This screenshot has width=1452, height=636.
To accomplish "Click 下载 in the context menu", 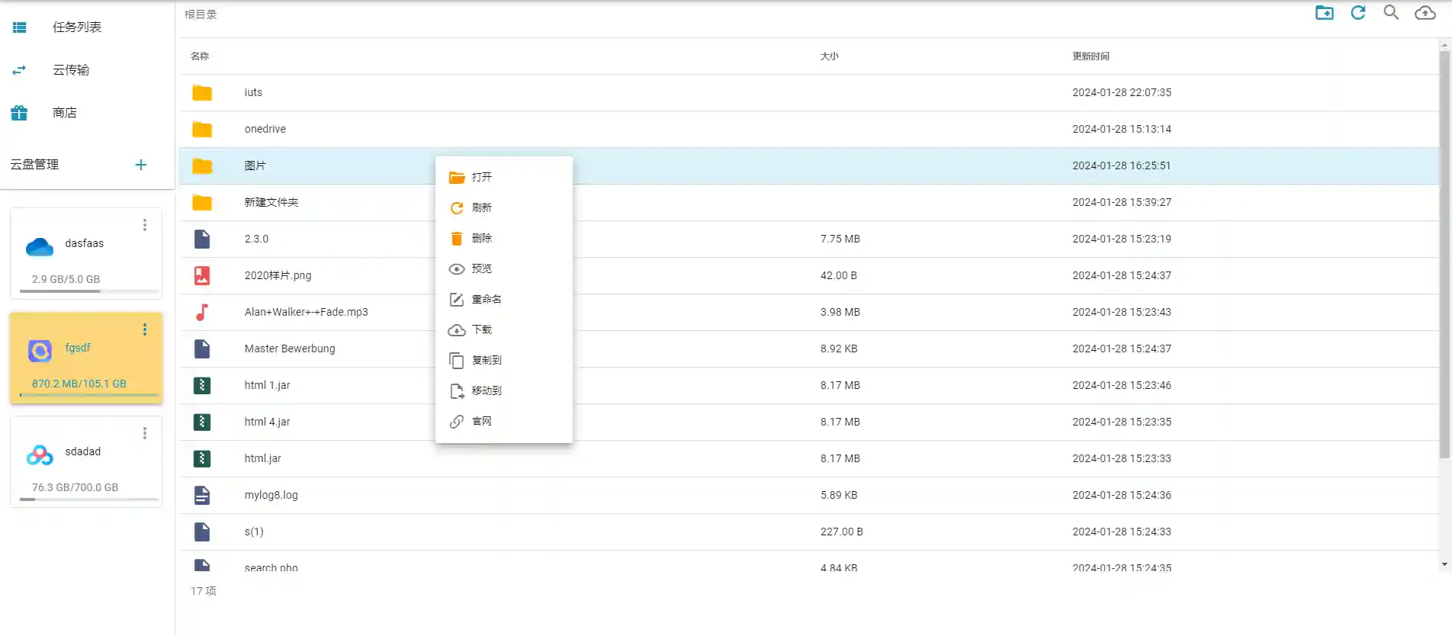I will tap(481, 329).
